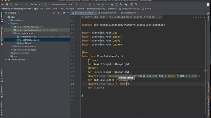Select SleepDatabase.kt in project tree

pyautogui.click(x=28, y=37)
